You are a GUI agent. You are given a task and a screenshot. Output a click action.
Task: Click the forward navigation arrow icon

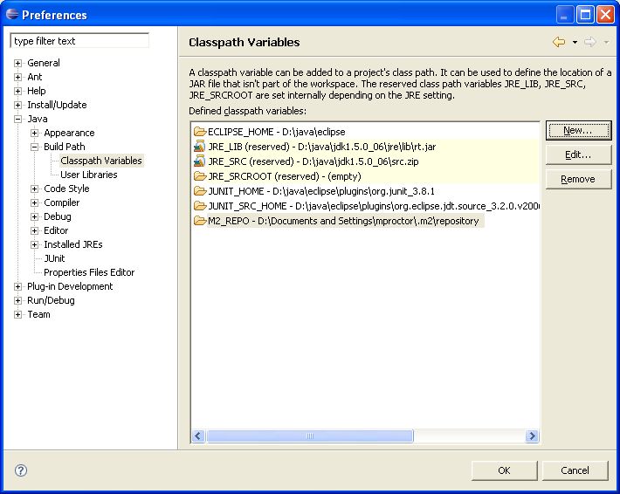point(590,42)
